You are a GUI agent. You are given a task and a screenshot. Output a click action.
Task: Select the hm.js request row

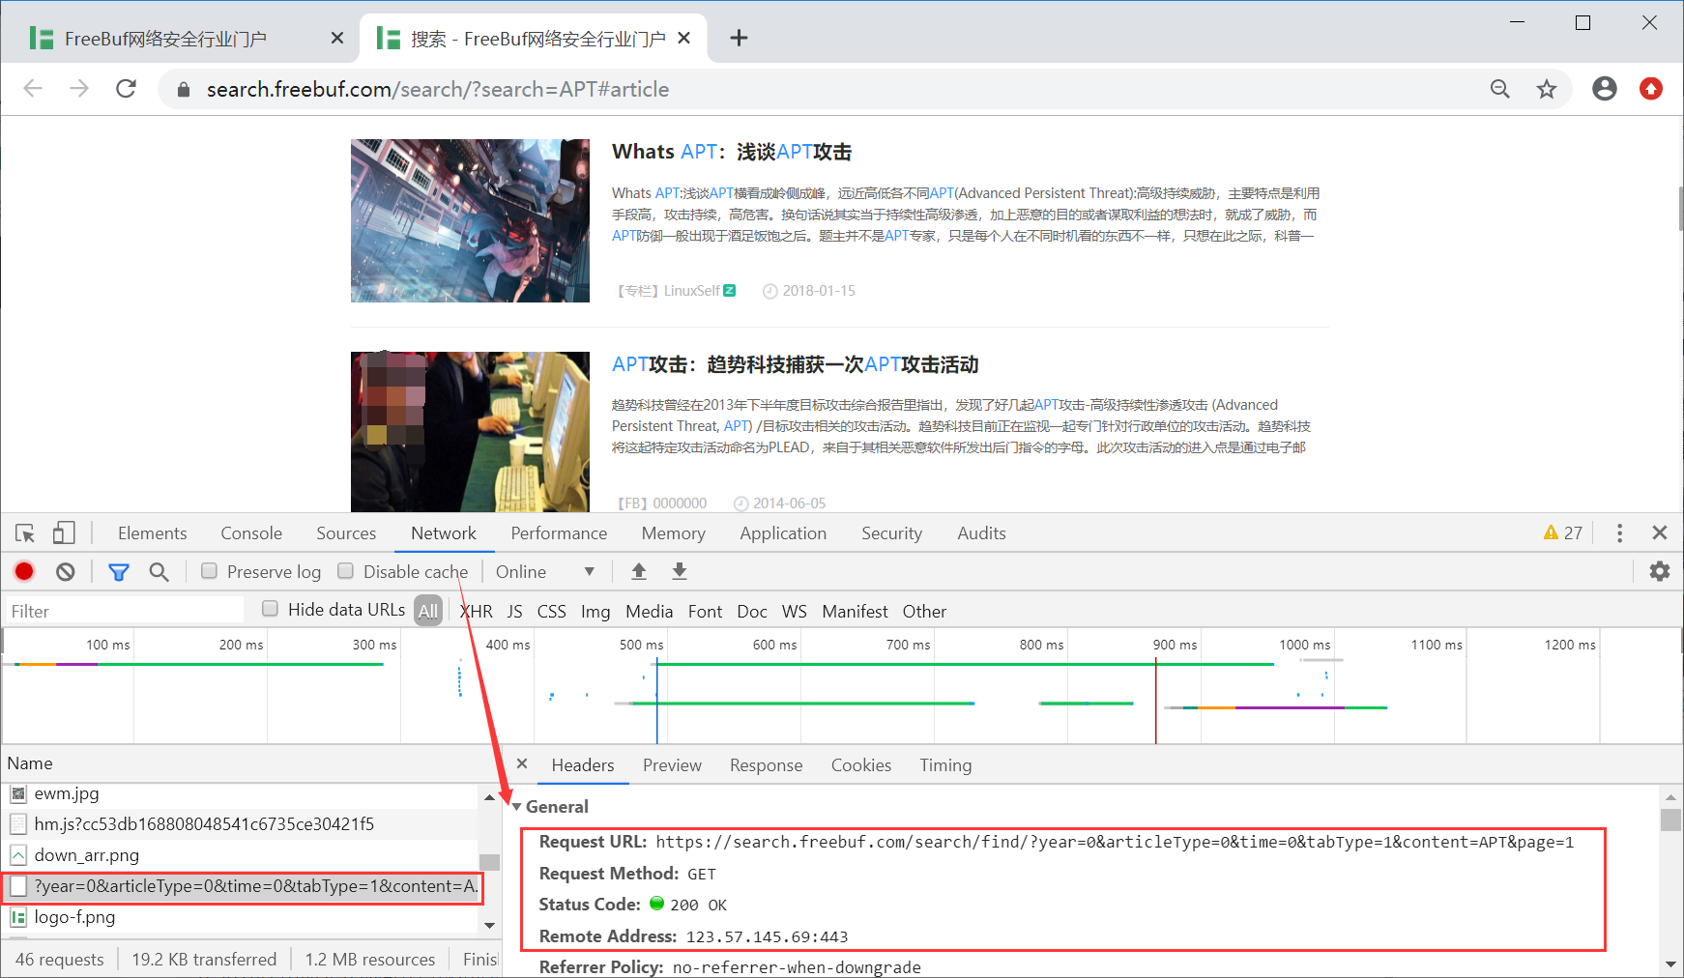pyautogui.click(x=240, y=824)
